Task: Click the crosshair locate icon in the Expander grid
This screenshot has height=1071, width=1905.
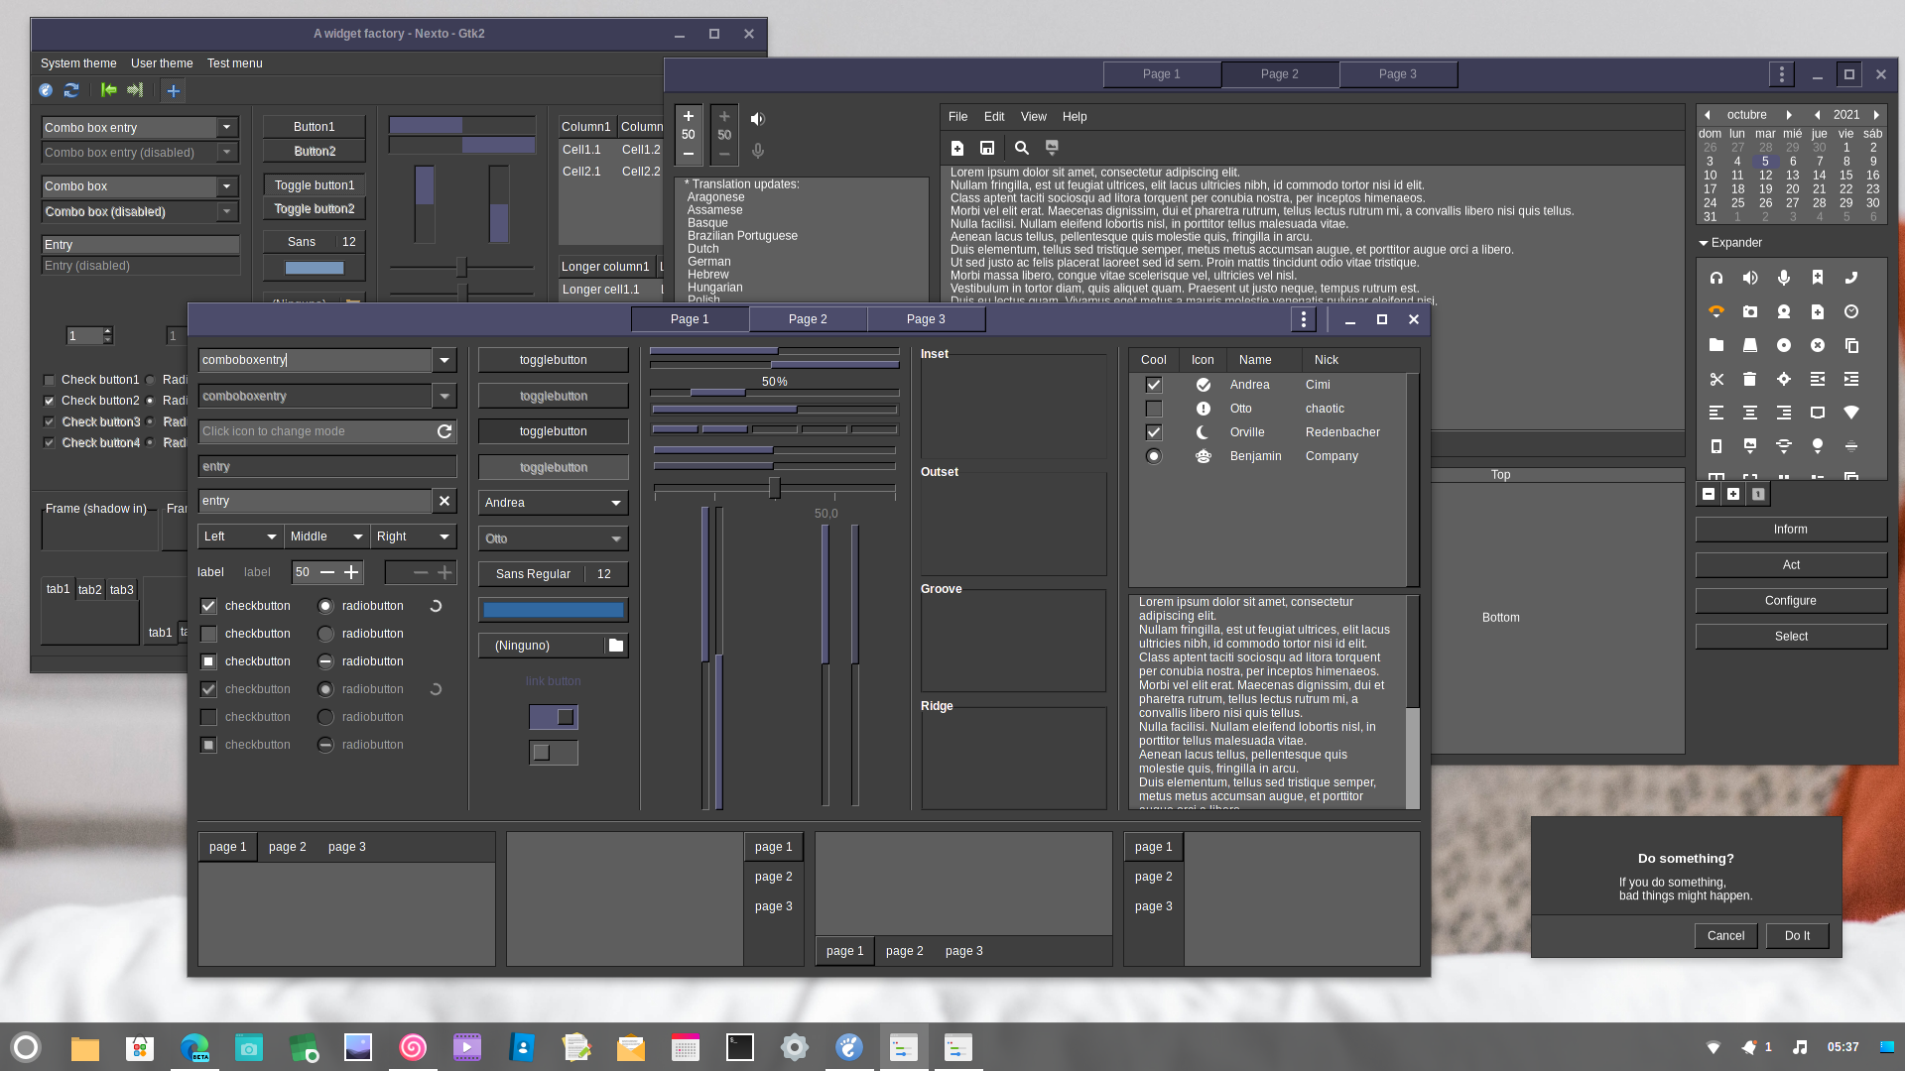Action: click(1784, 379)
